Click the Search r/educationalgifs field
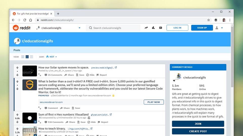243x136 pixels. coord(113,28)
